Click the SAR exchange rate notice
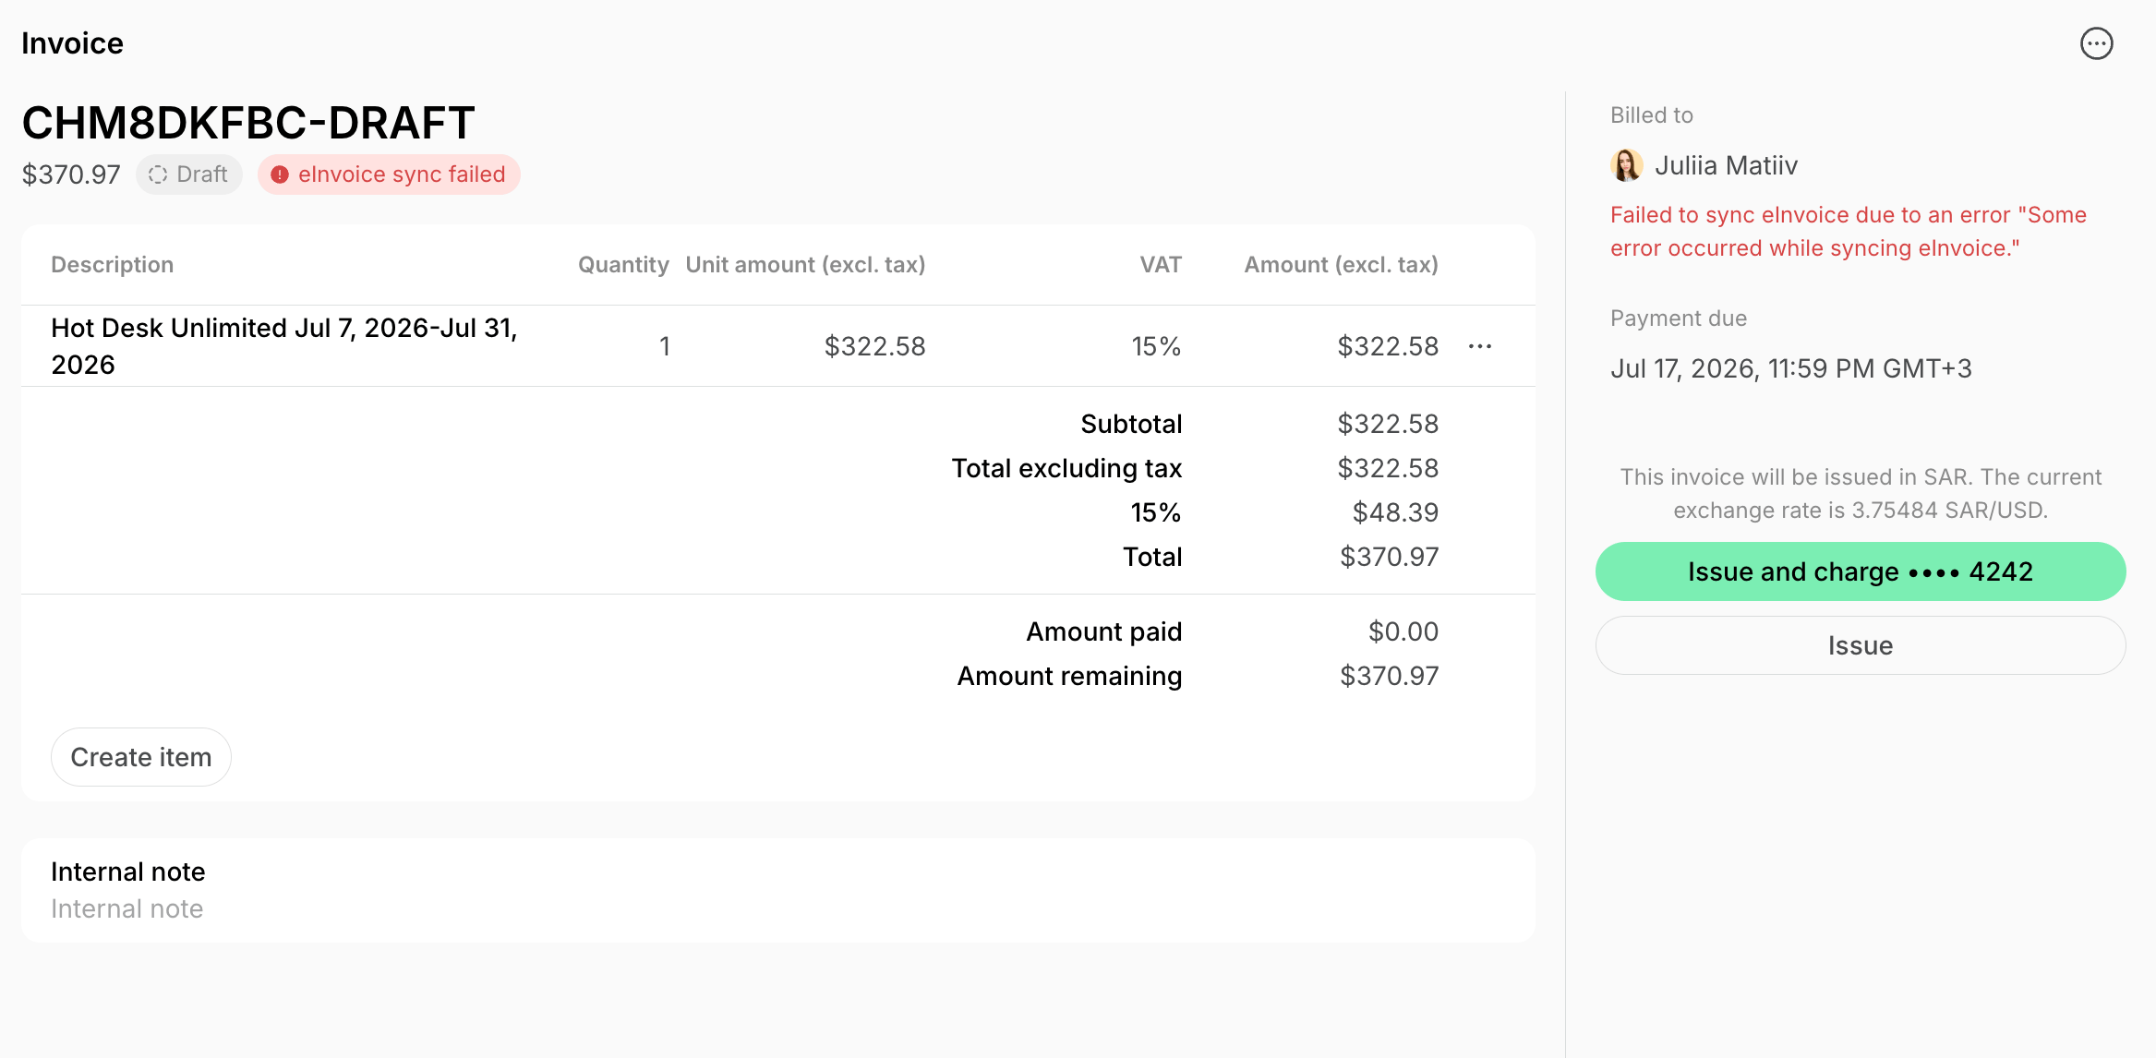The width and height of the screenshot is (2156, 1058). click(x=1861, y=494)
